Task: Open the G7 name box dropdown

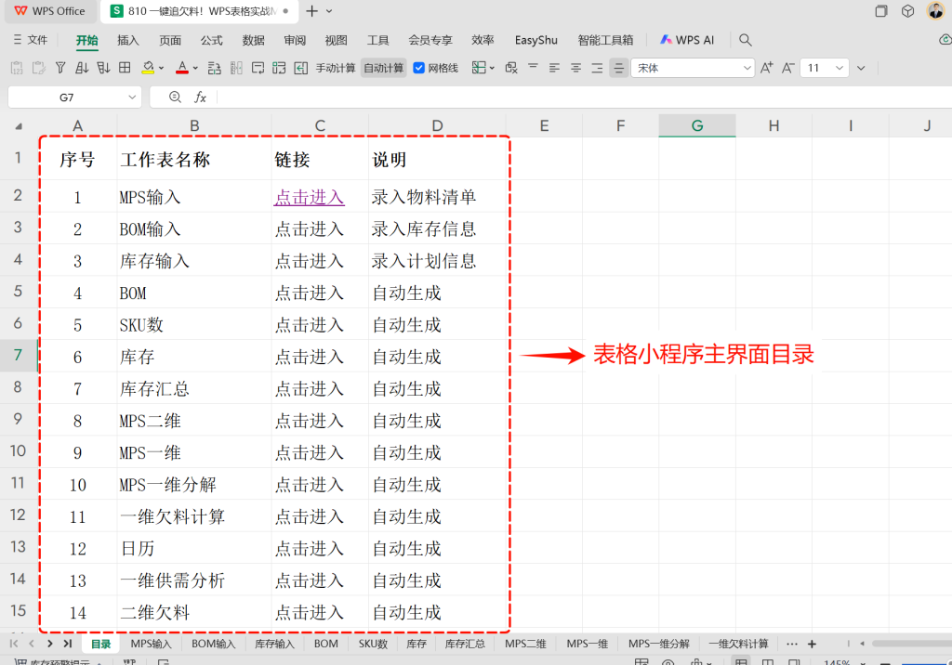Action: coord(132,98)
